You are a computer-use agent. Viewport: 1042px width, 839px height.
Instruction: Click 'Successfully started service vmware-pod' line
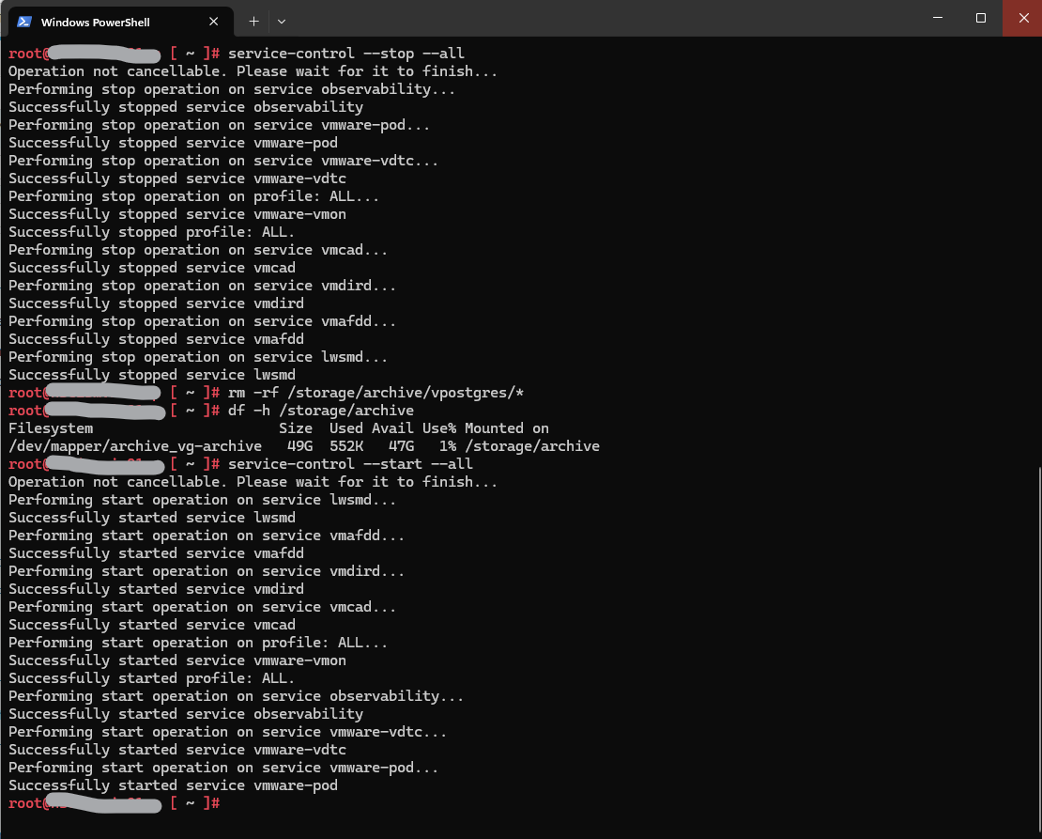pyautogui.click(x=173, y=785)
